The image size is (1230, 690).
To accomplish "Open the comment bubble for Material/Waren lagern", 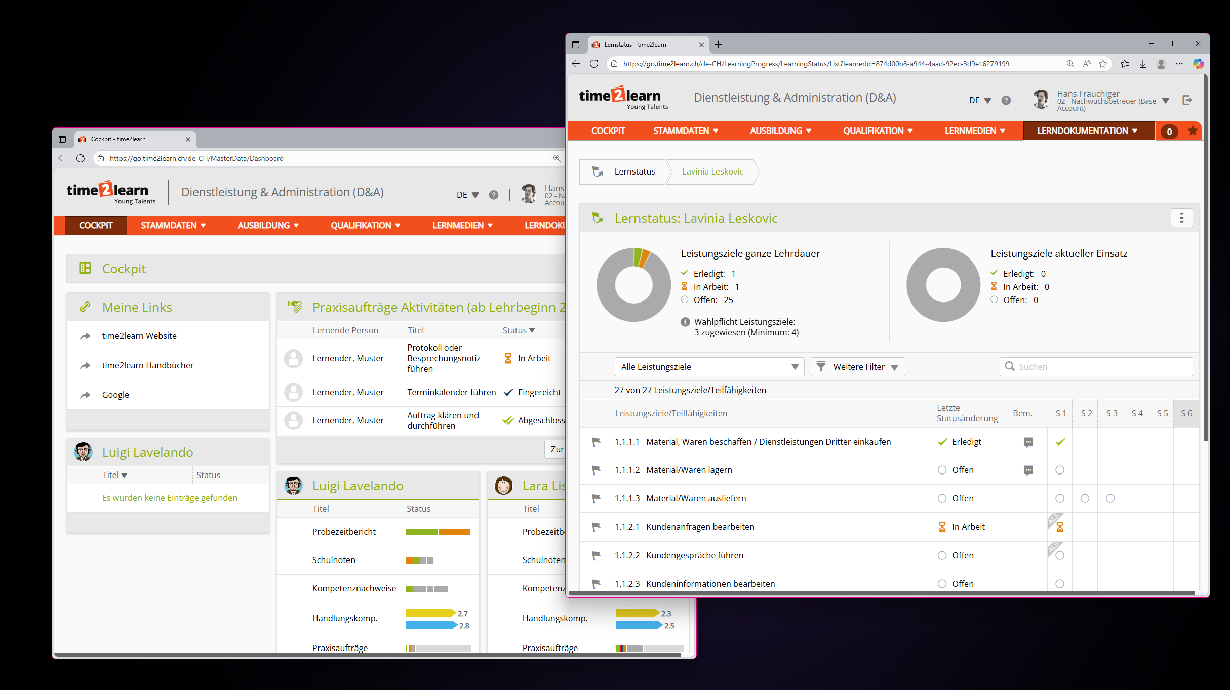I will tap(1028, 470).
